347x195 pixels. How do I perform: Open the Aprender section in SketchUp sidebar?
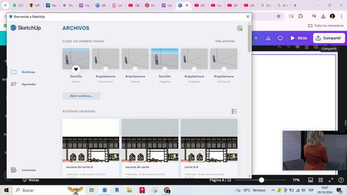[x=23, y=84]
